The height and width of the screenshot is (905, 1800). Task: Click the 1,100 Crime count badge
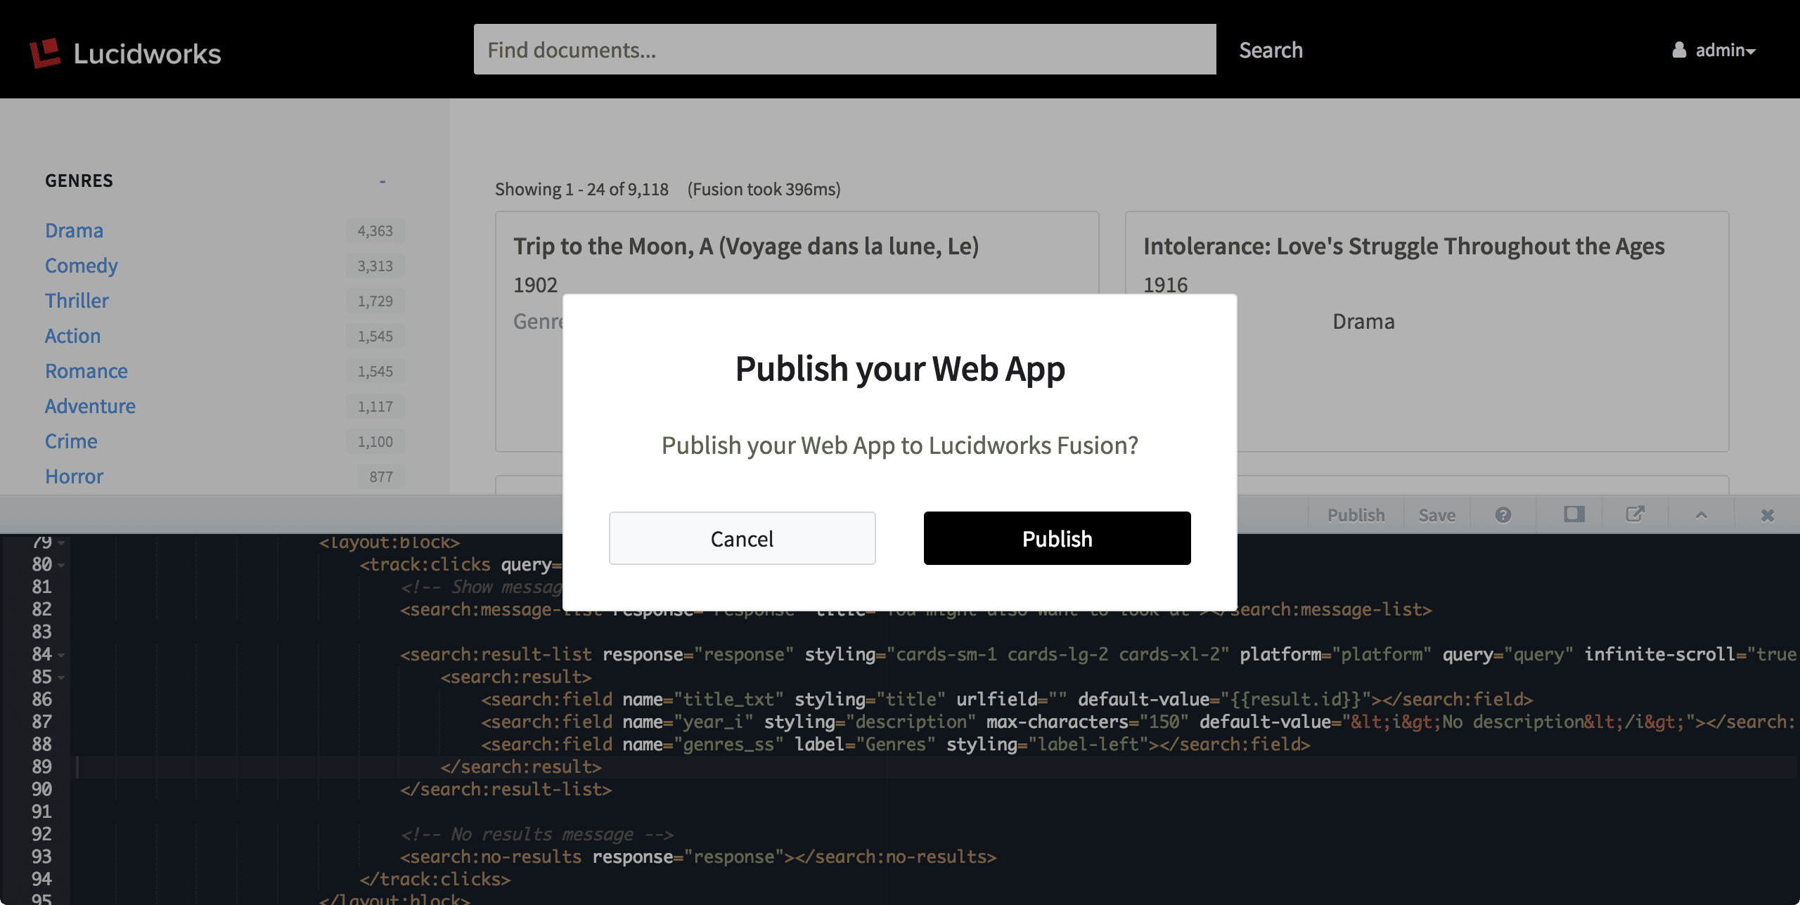375,441
